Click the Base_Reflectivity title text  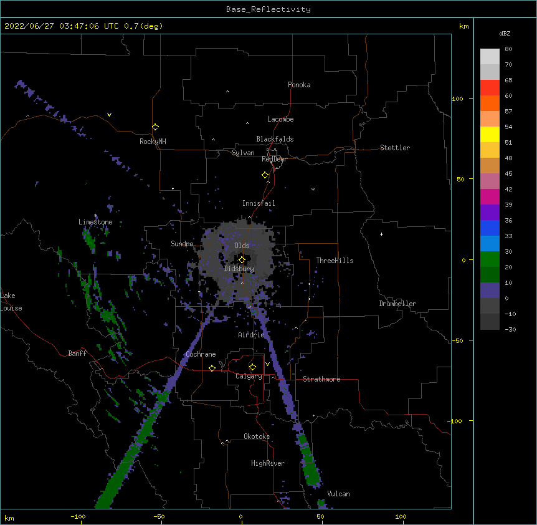click(x=268, y=9)
